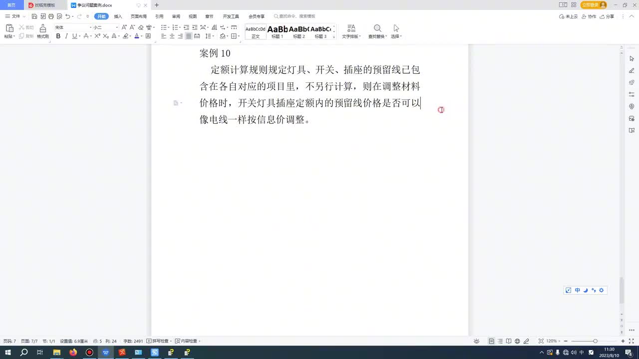639x359 pixels.
Task: Click the Paste (粘贴) clipboard icon
Action: [9, 28]
